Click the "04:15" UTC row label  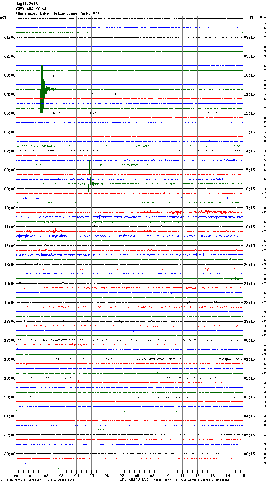[x=249, y=416]
